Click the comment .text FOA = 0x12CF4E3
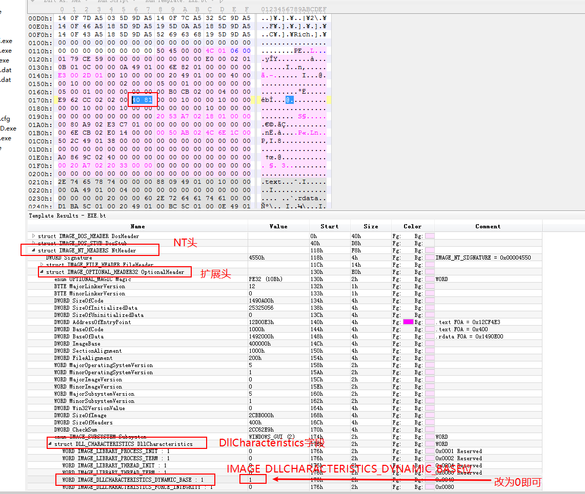This screenshot has height=494, width=585. [468, 322]
